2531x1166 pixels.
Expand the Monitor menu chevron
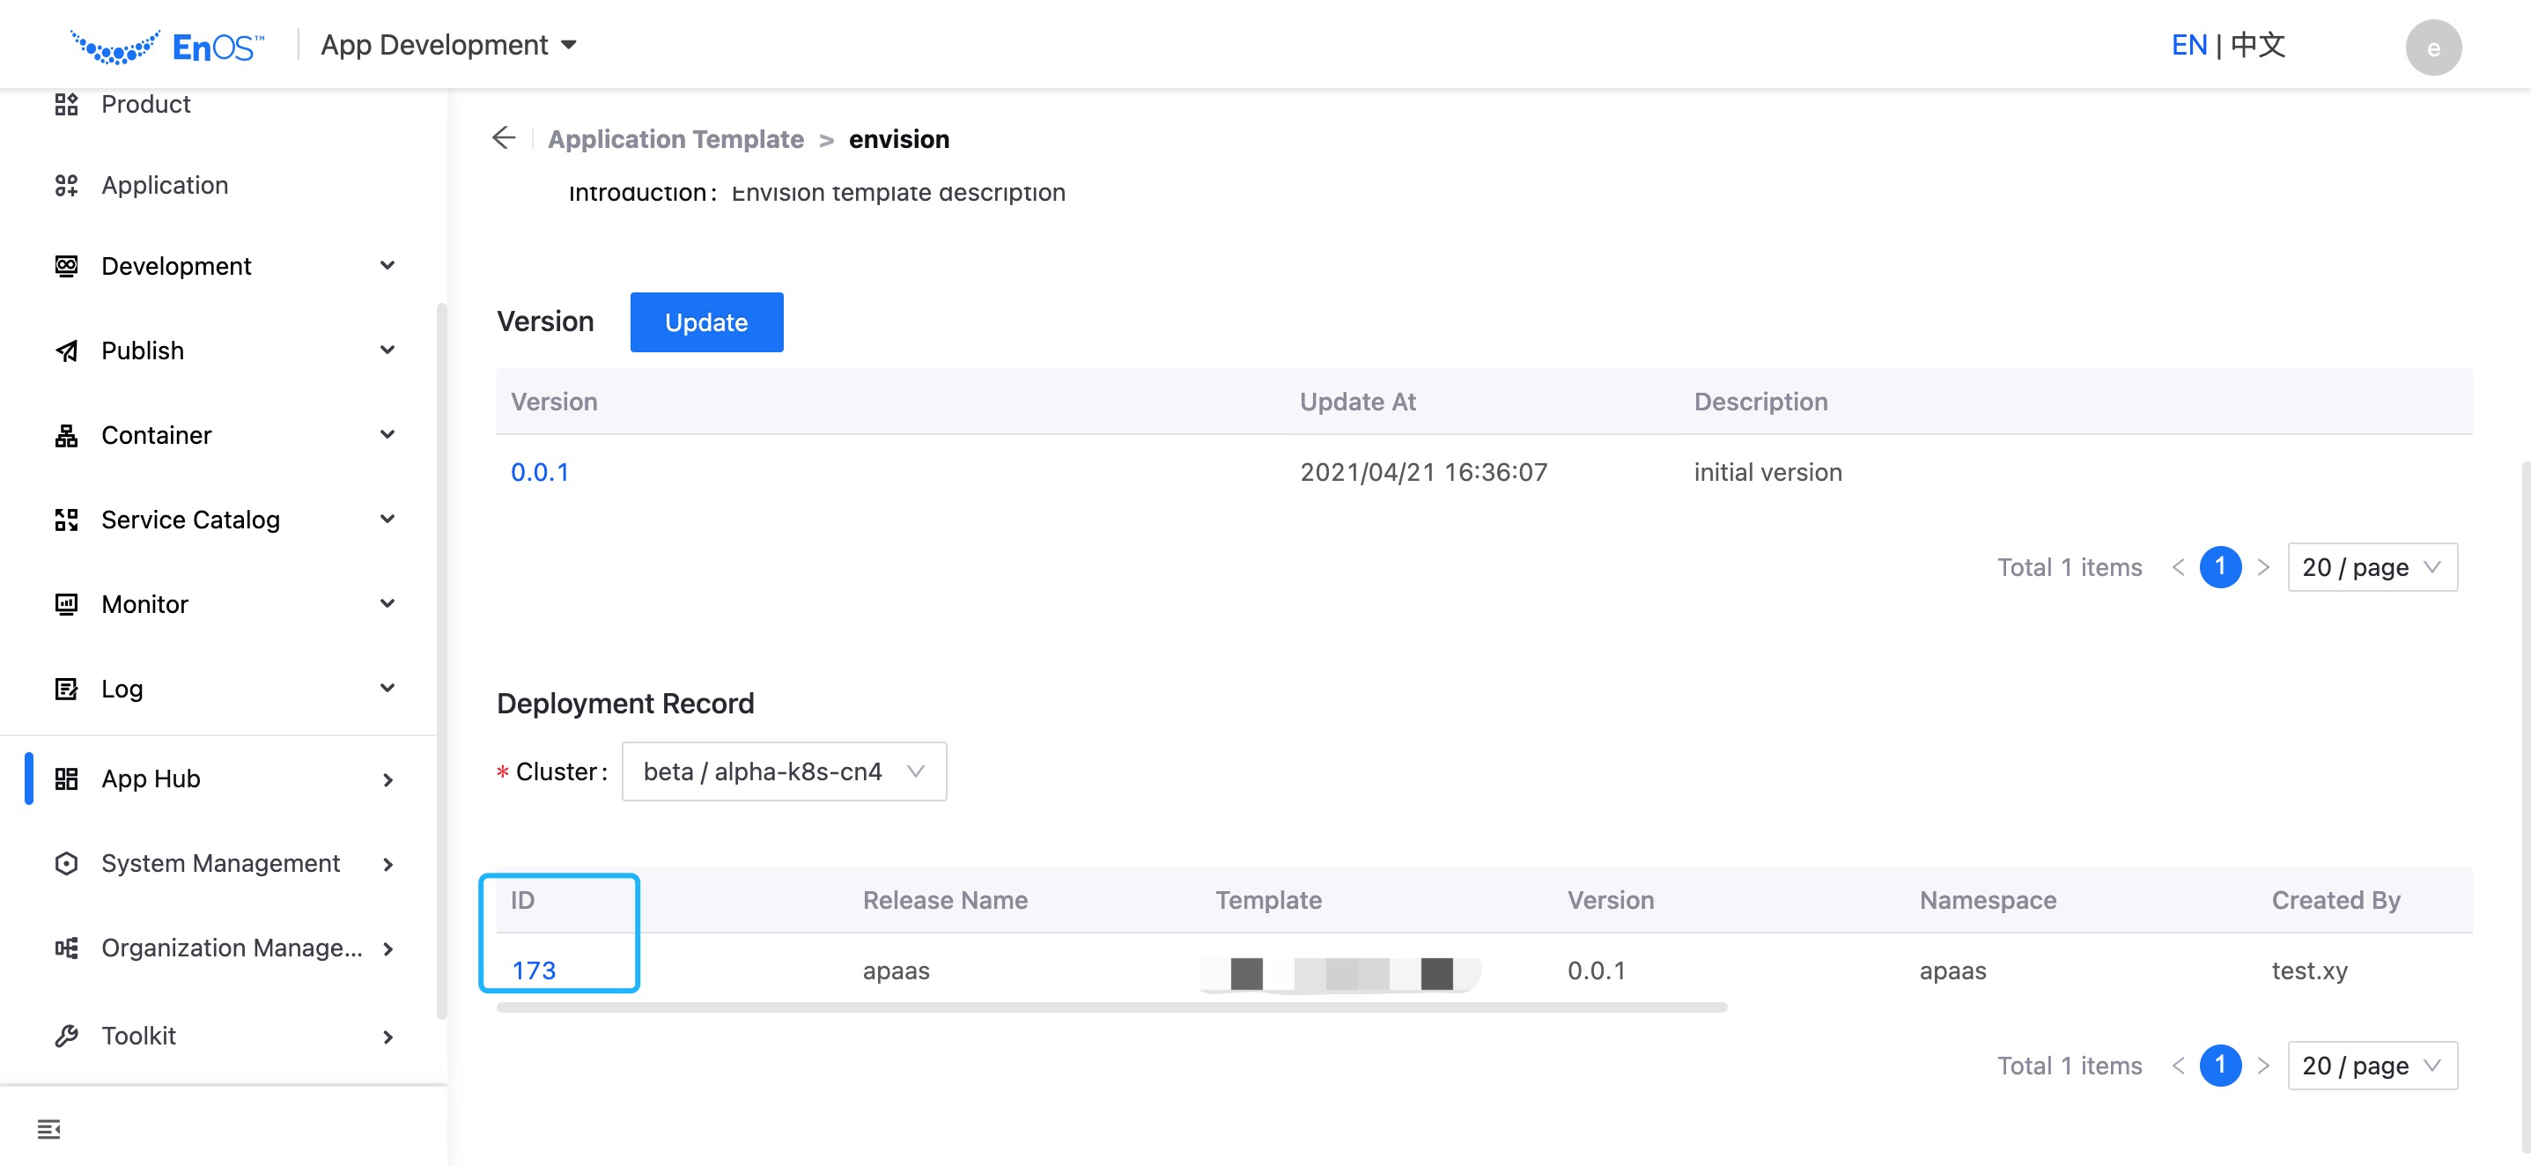(387, 603)
